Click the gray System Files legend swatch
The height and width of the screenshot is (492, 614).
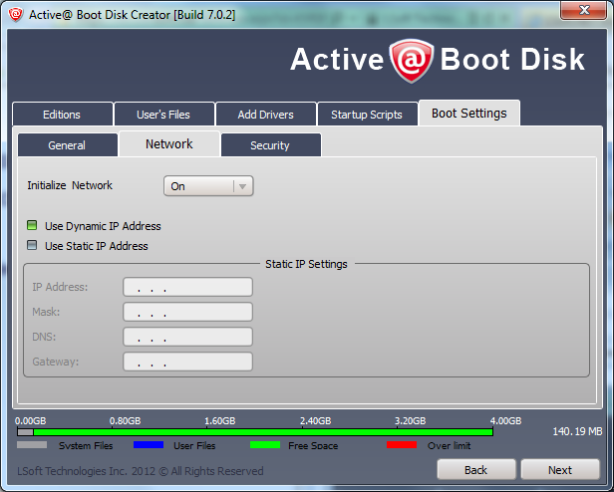point(32,445)
